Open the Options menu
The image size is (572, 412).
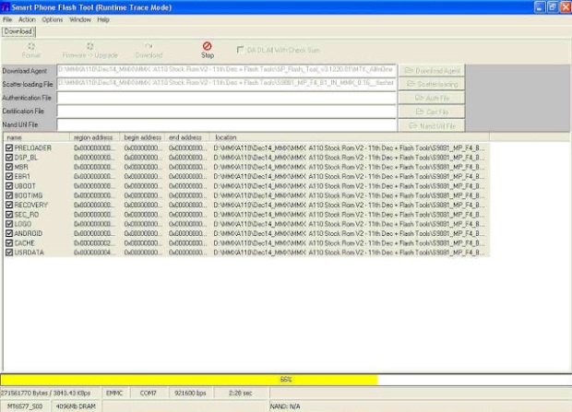53,19
